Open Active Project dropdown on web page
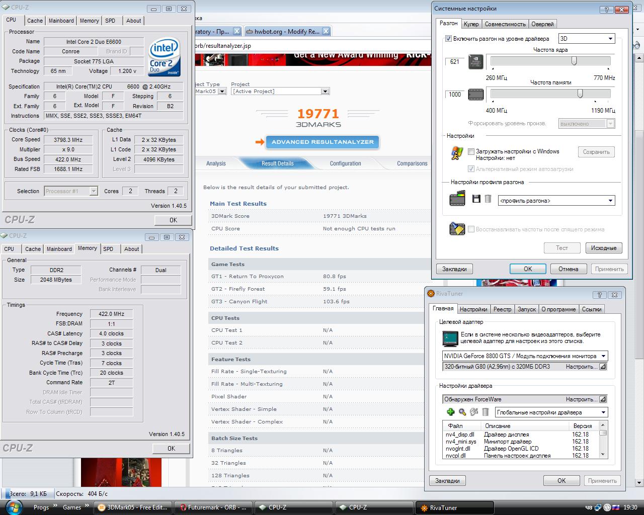Screen dimensions: 644x515 tap(280, 92)
